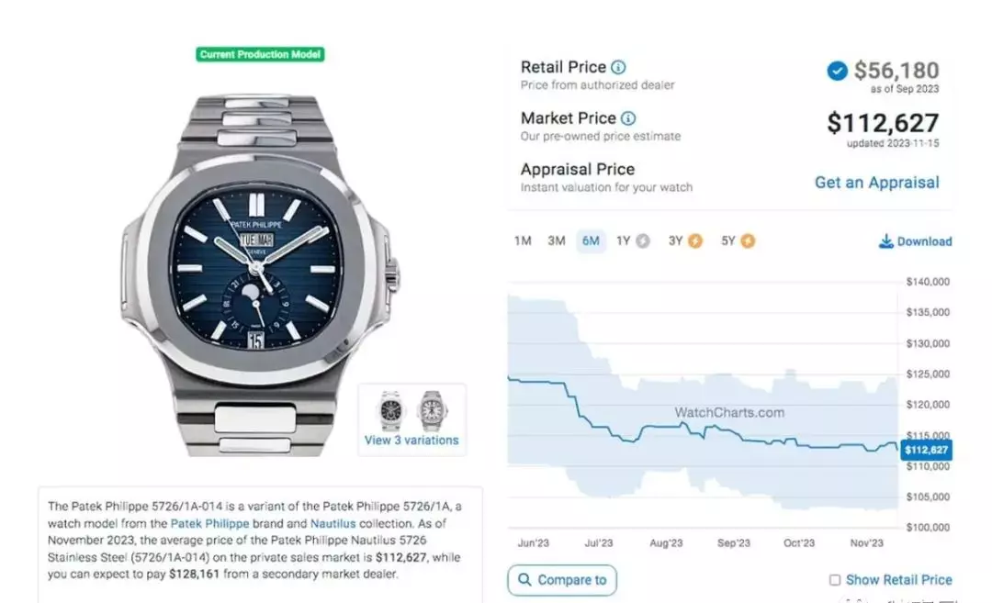Click the verified checkmark beside $56,180

point(837,71)
